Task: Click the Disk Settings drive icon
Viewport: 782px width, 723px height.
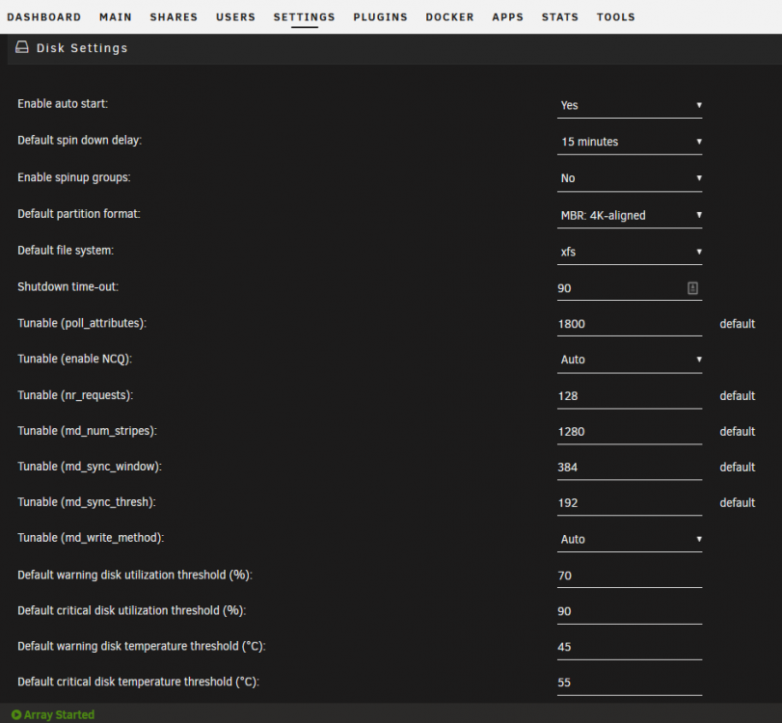Action: (22, 47)
